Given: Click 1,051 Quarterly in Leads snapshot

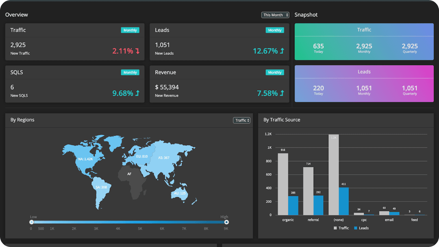Looking at the screenshot, I should coord(410,90).
